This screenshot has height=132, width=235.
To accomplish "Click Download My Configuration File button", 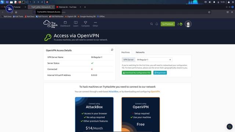I will [x=137, y=73].
